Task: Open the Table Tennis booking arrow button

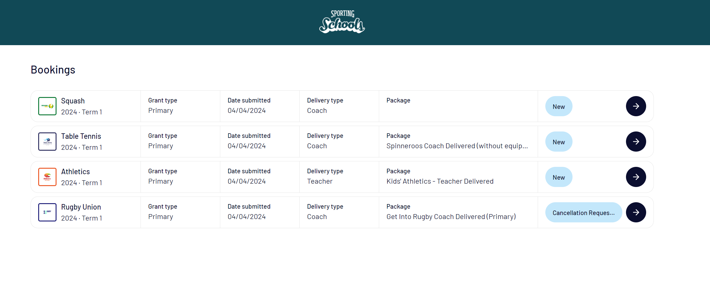Action: (636, 142)
